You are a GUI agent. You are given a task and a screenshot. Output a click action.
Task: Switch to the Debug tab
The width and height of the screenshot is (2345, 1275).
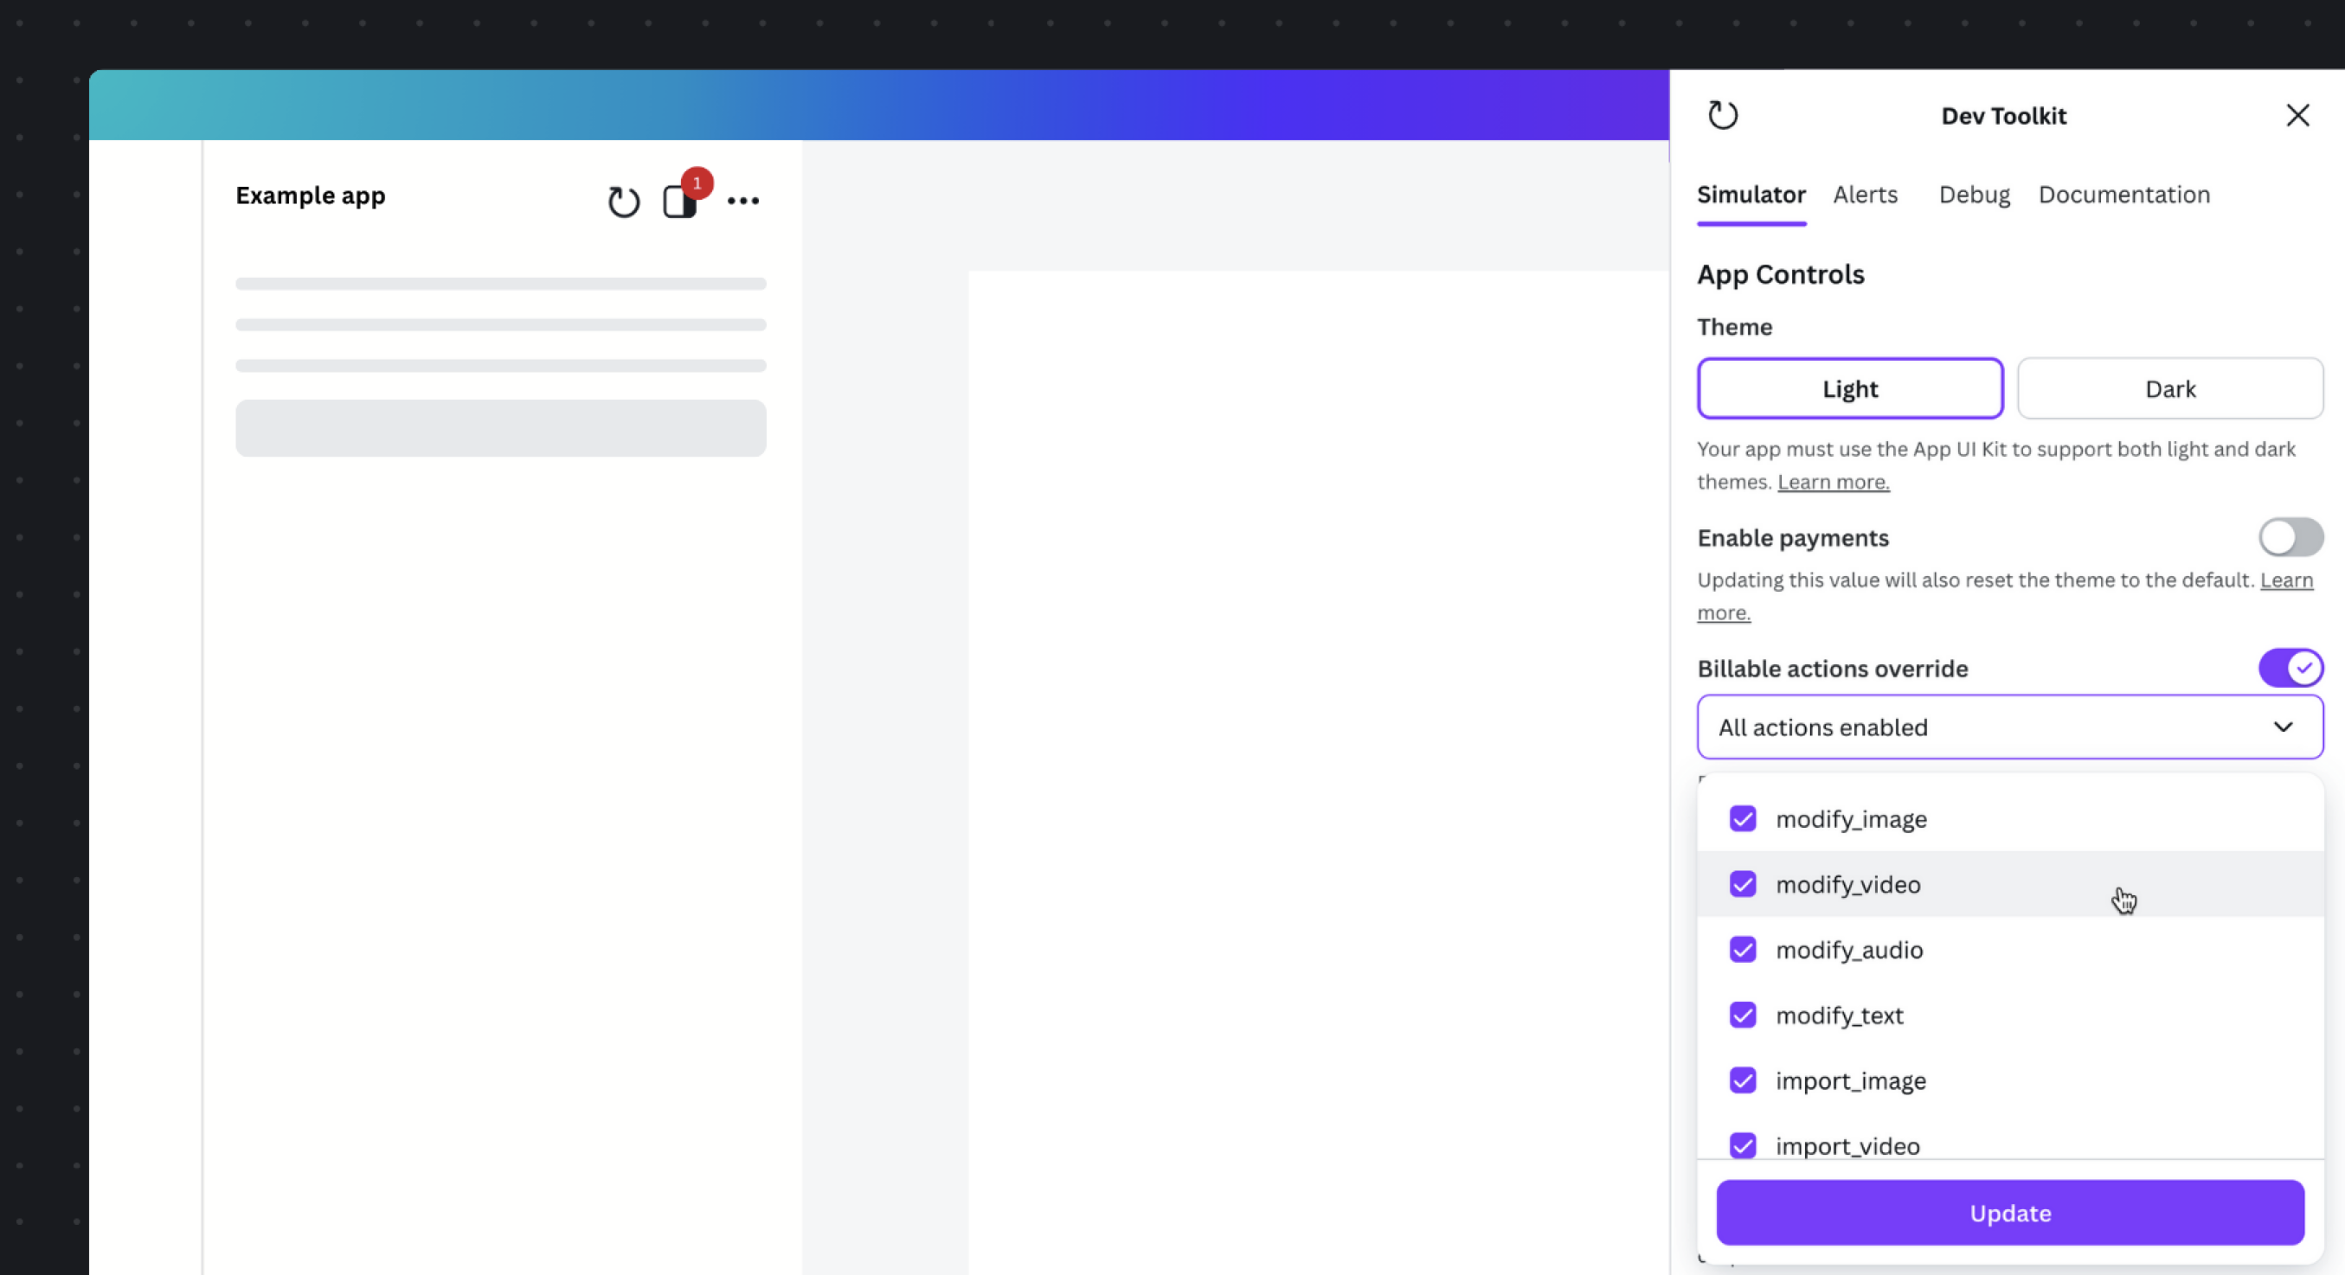[x=1974, y=194]
